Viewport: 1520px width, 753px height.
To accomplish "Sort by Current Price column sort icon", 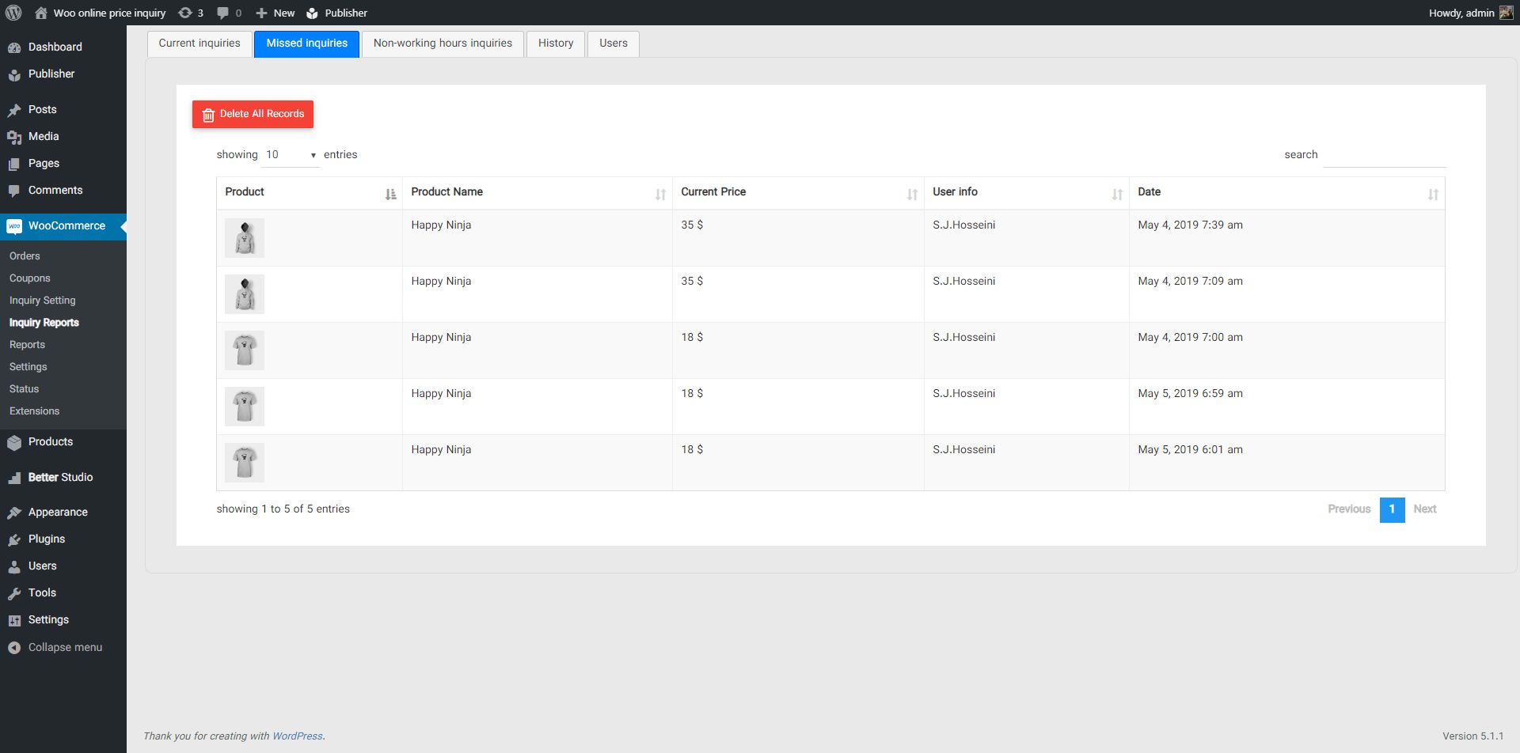I will pyautogui.click(x=912, y=194).
